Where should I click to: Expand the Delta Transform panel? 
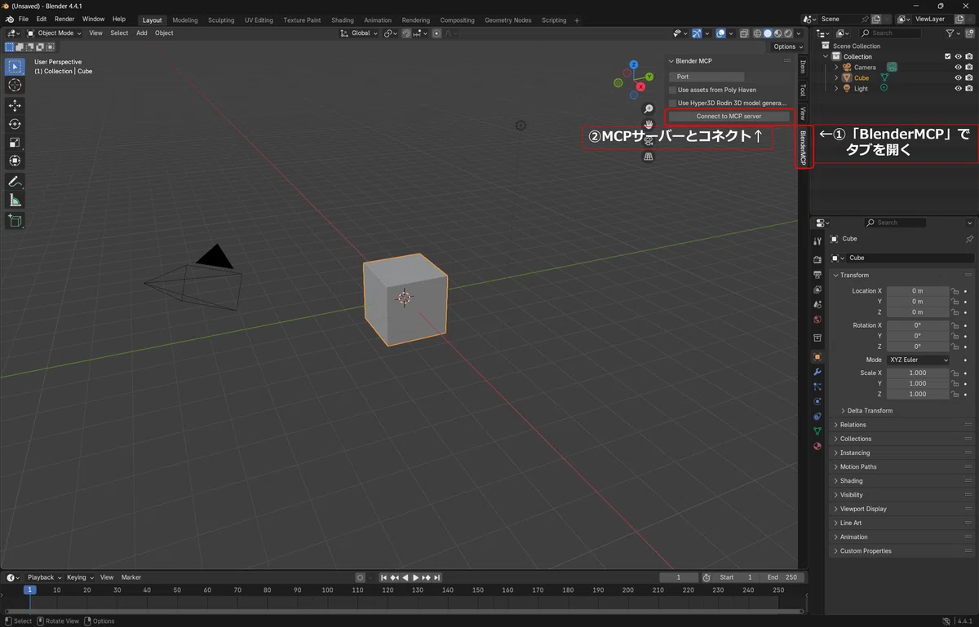pyautogui.click(x=869, y=411)
